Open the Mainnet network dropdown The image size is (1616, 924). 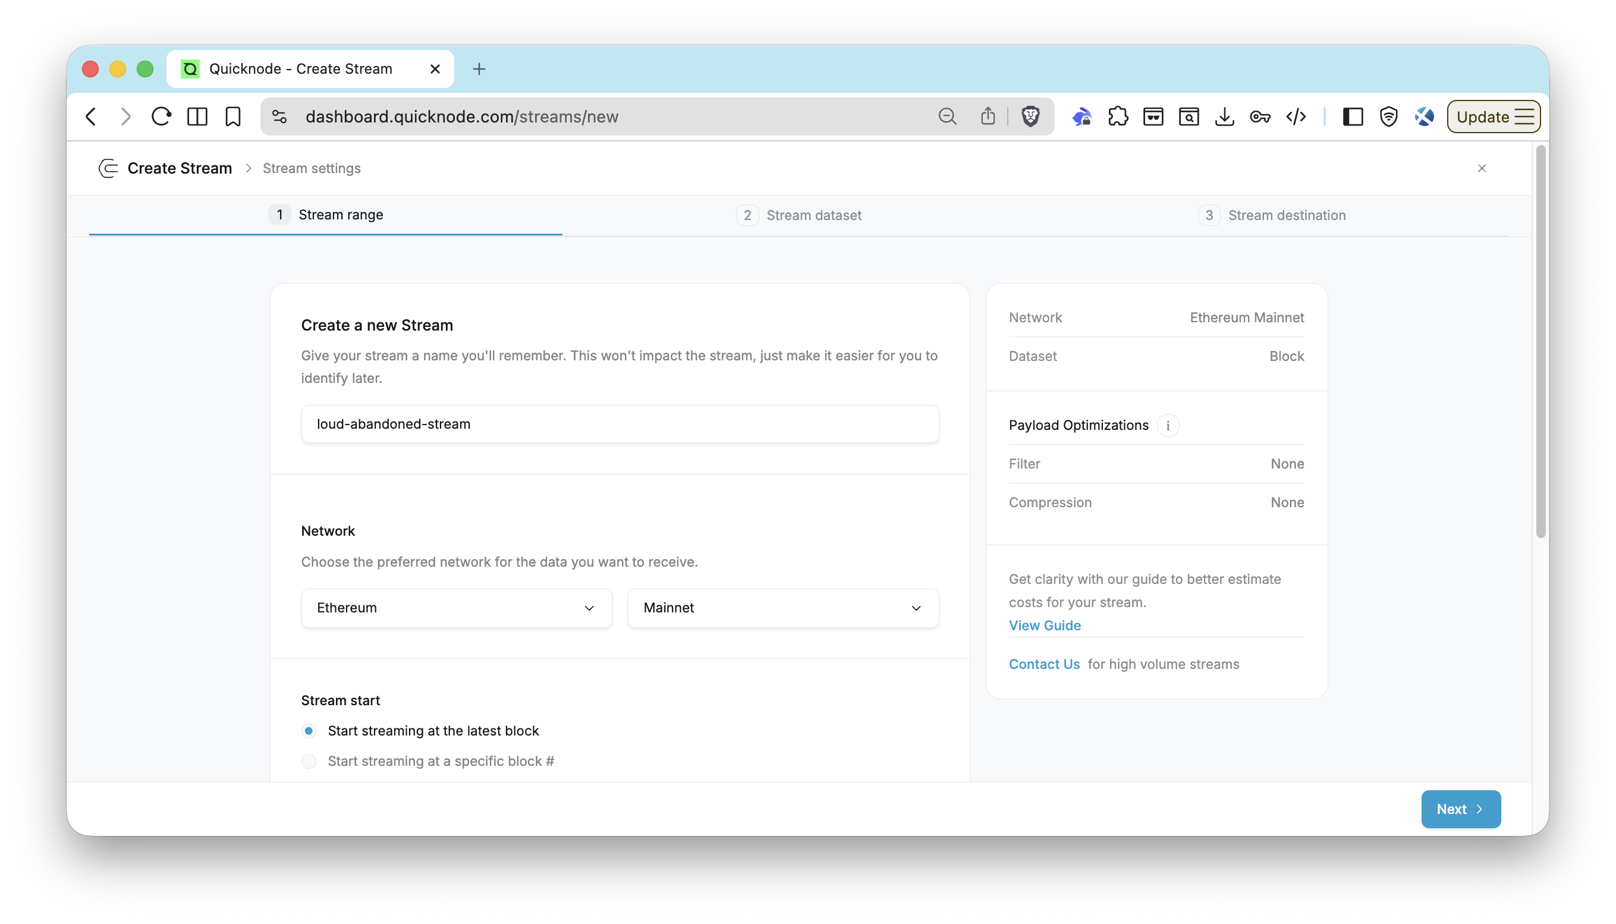[783, 608]
